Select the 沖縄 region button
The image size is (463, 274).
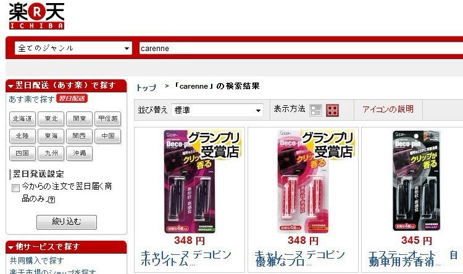(79, 153)
